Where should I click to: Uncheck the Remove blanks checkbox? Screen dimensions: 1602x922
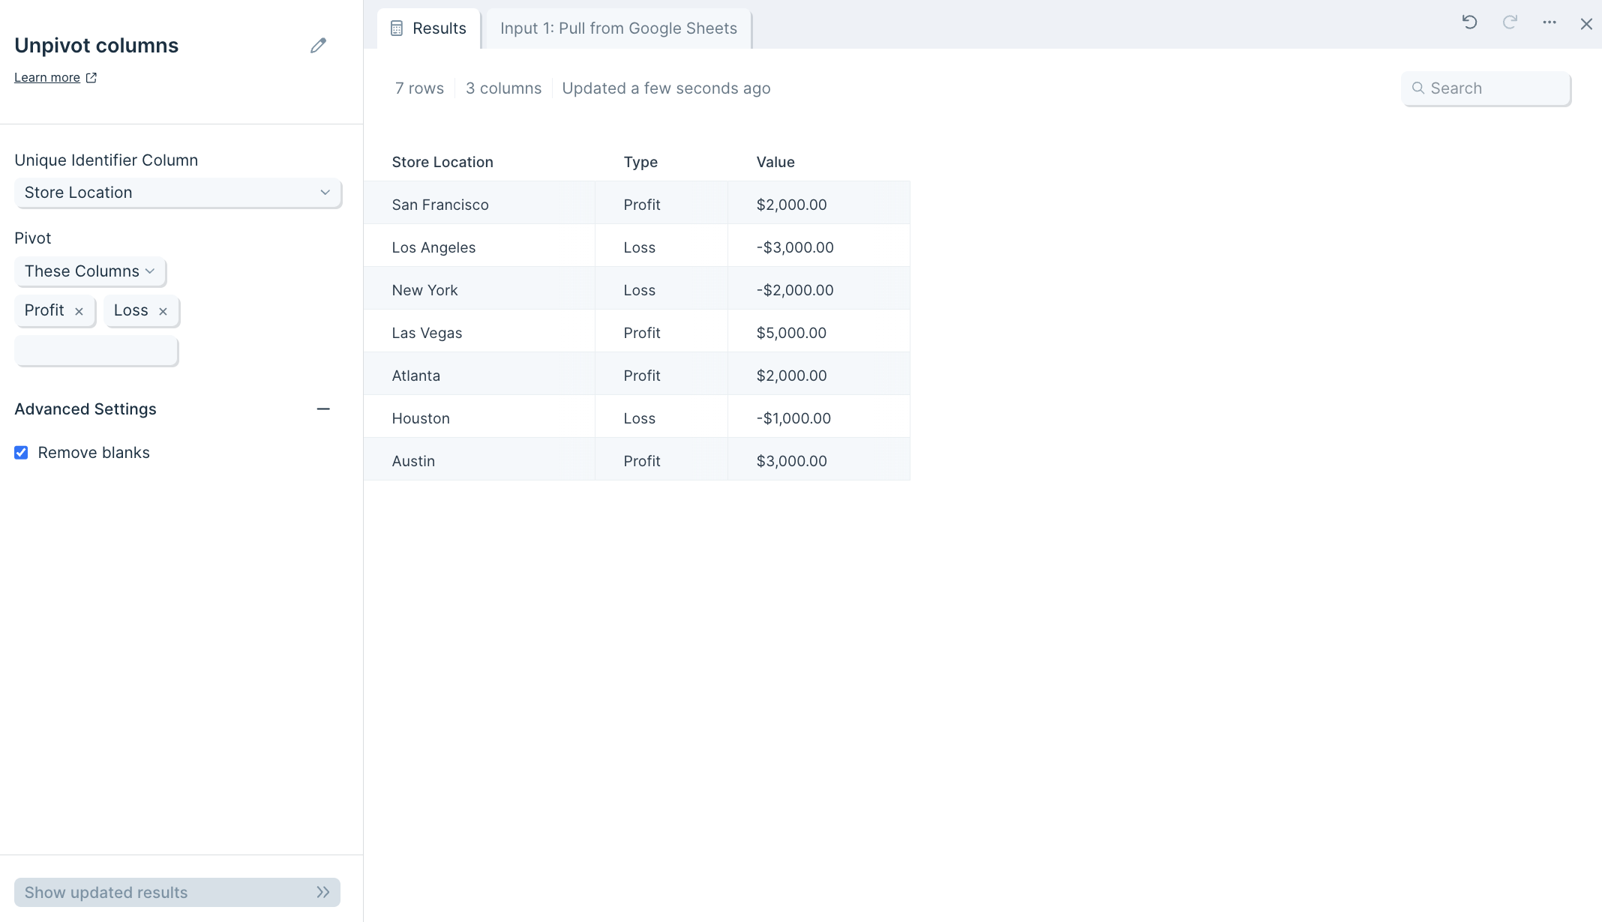click(21, 453)
